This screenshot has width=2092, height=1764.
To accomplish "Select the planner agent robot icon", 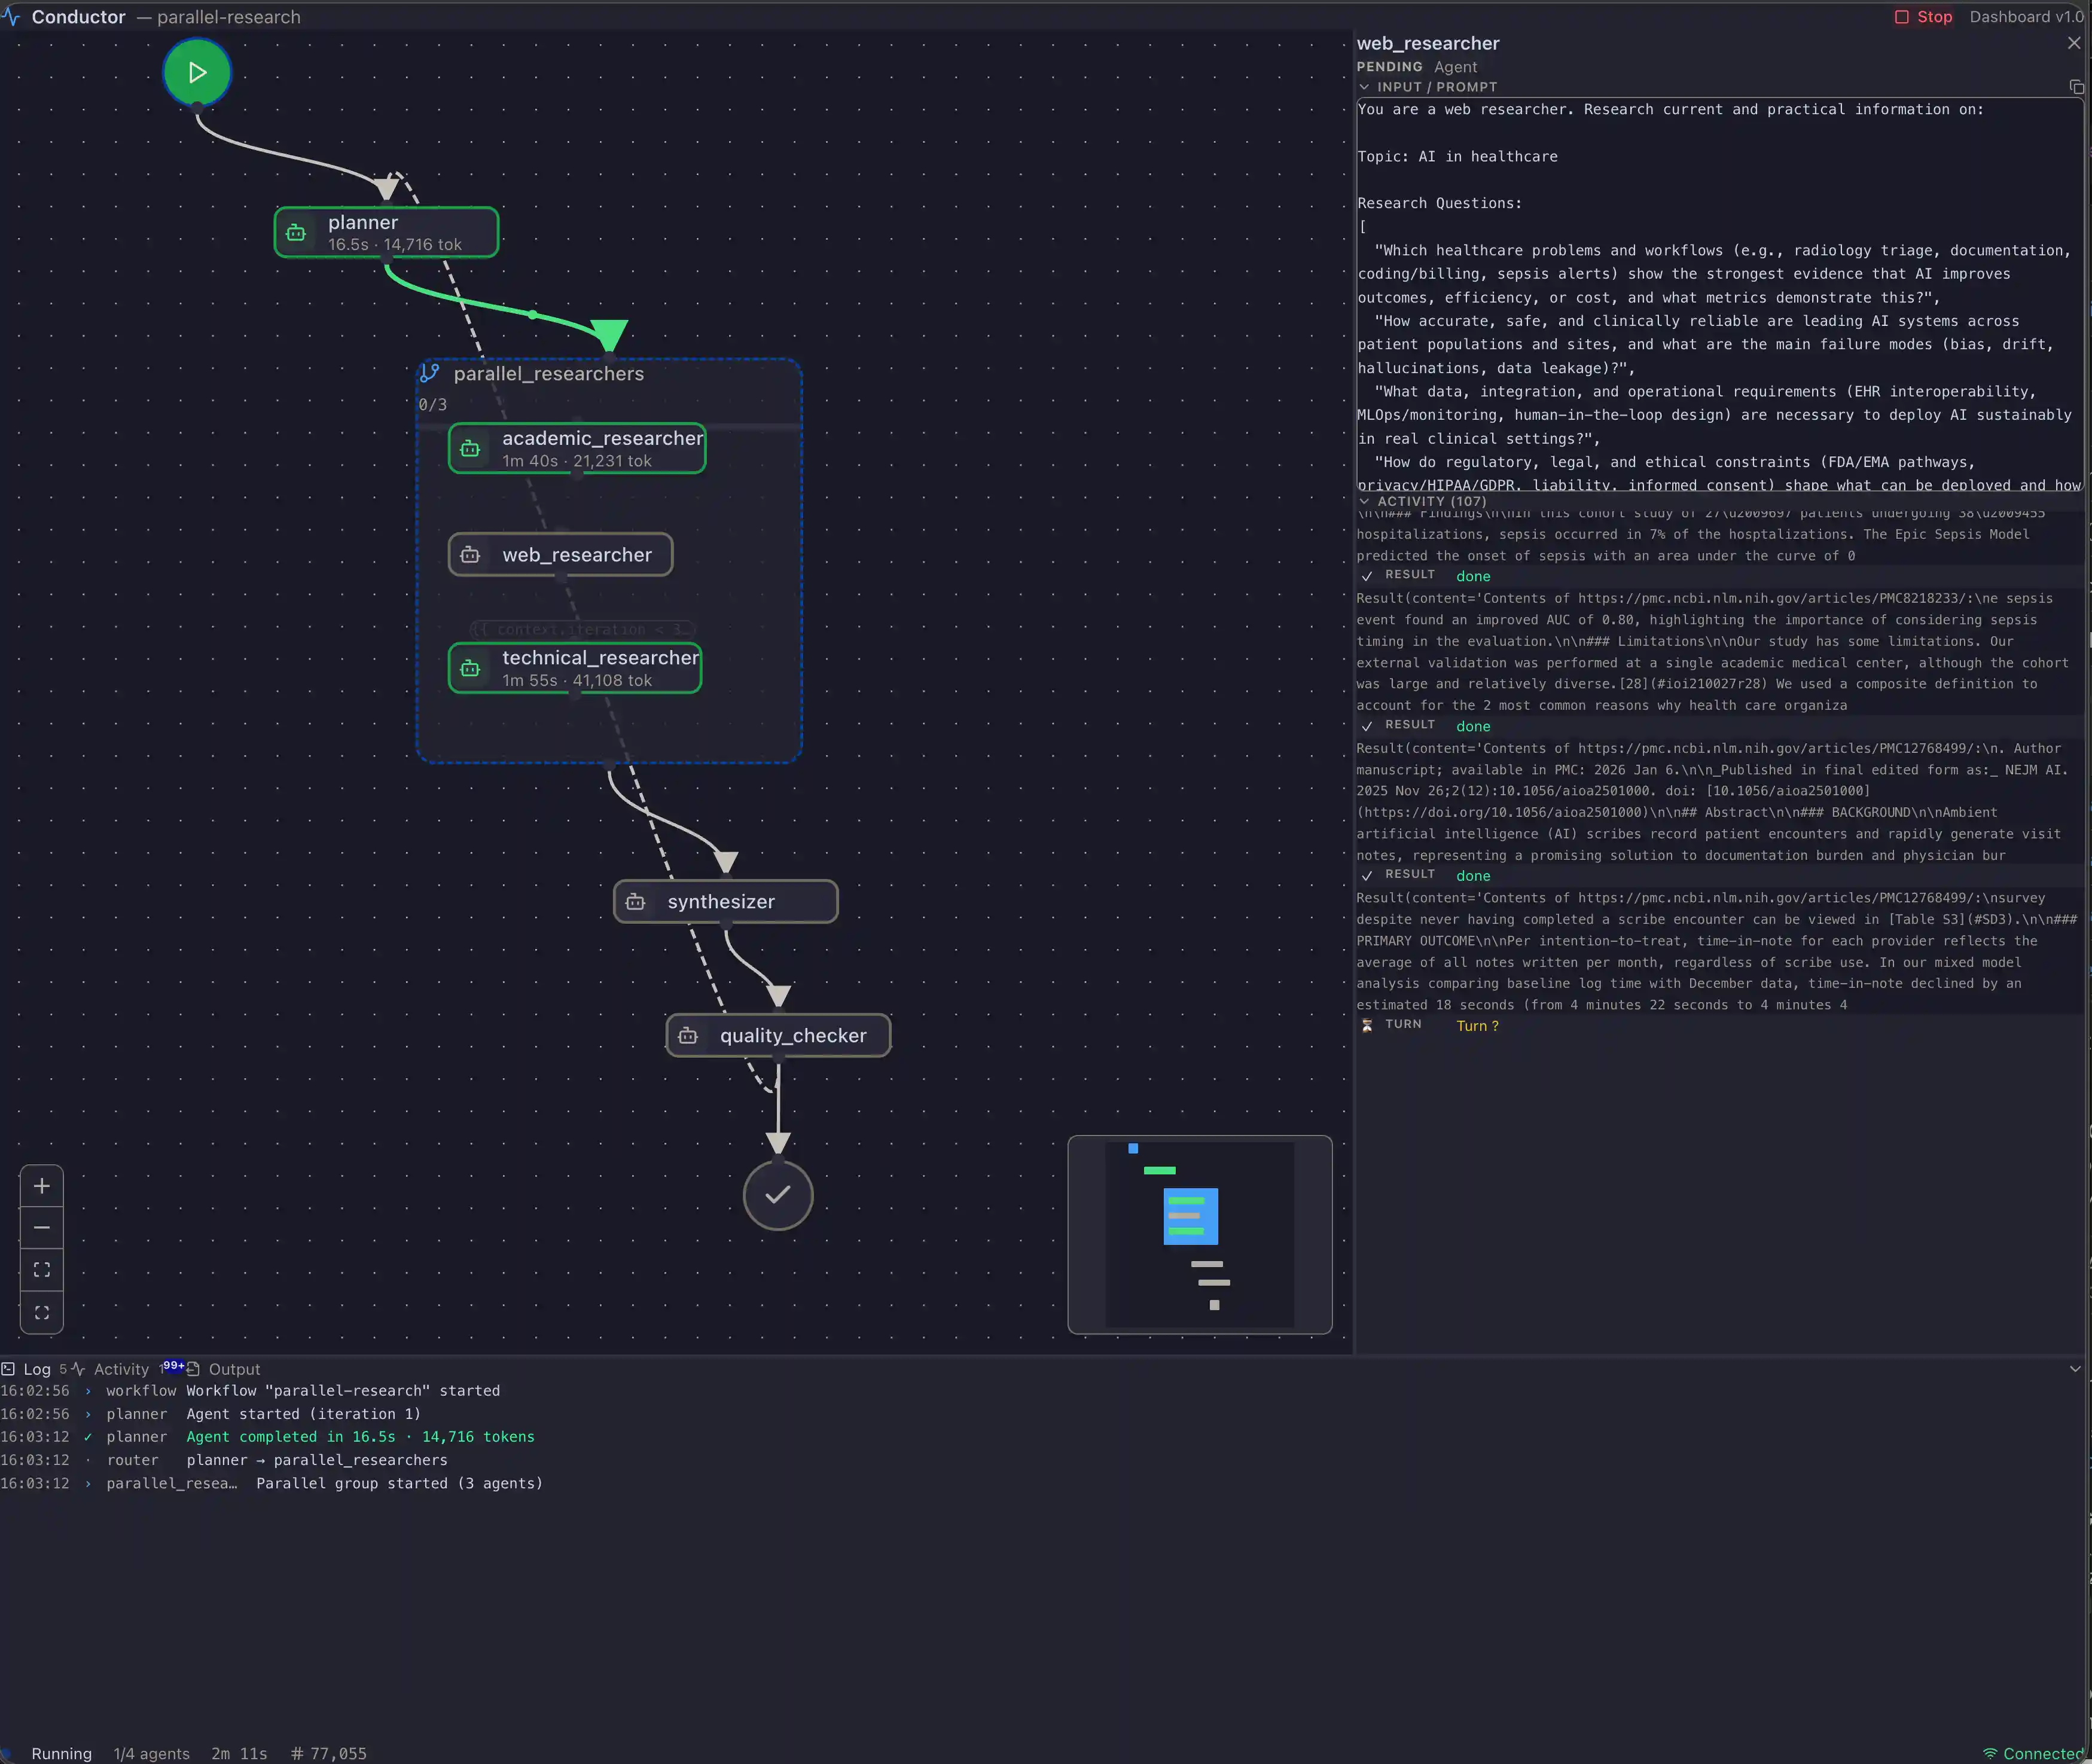I will point(296,232).
